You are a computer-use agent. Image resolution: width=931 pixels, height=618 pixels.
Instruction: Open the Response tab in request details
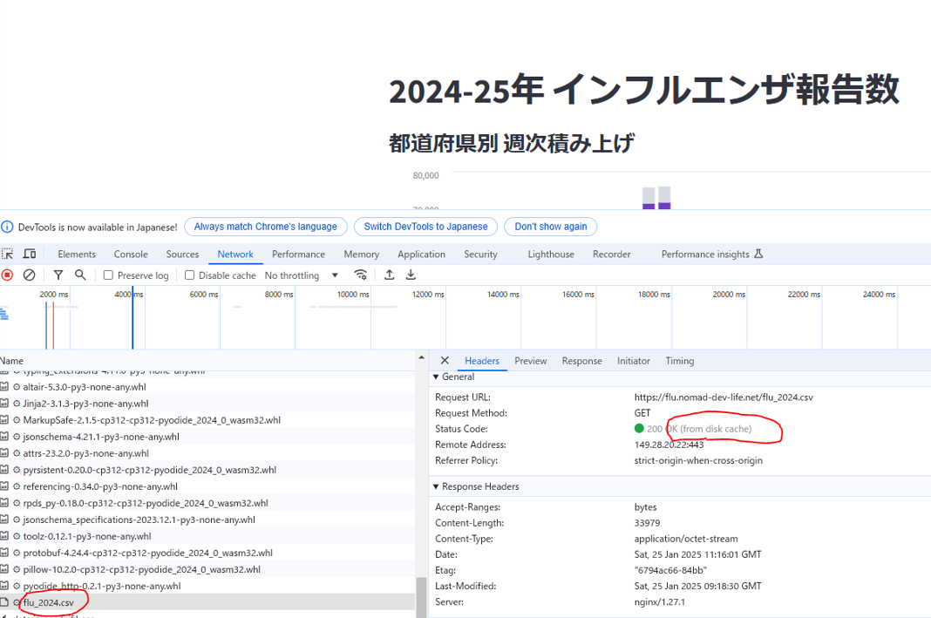(x=581, y=361)
